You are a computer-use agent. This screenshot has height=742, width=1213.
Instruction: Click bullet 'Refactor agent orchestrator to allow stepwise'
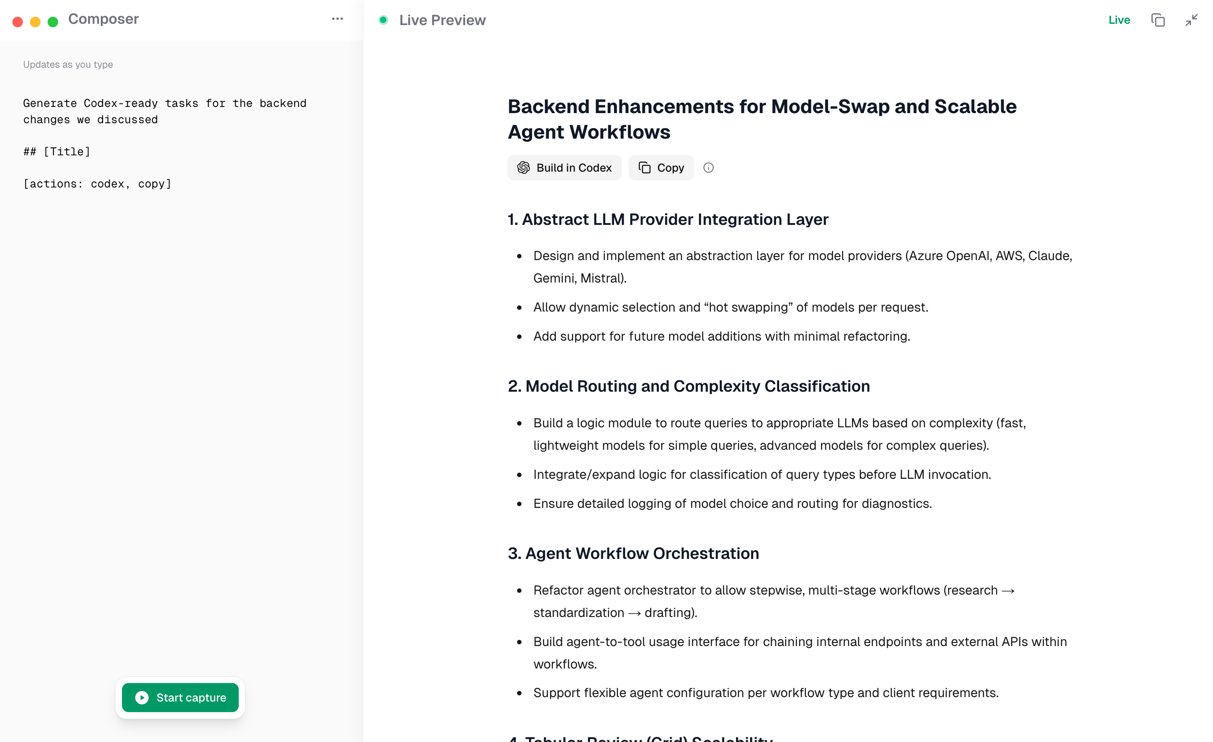(774, 601)
